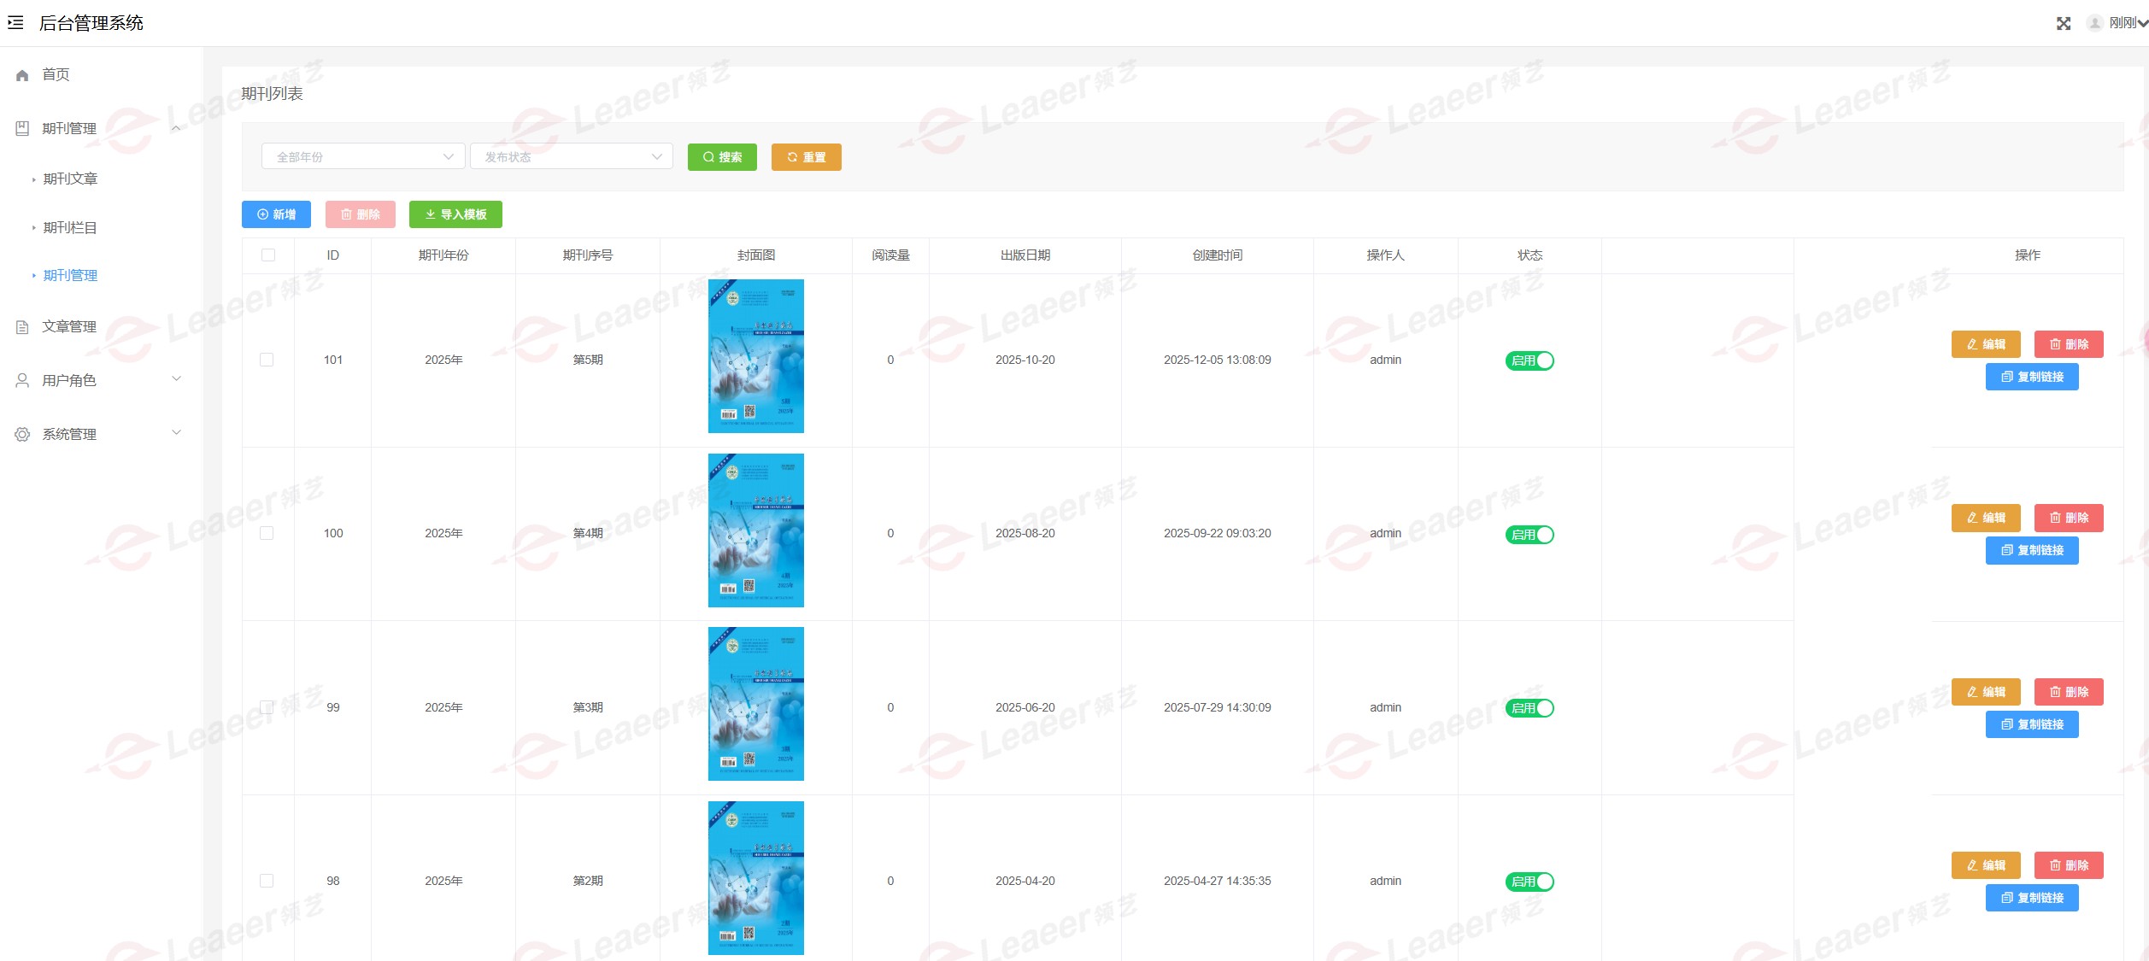The height and width of the screenshot is (961, 2149).
Task: Open the cover thumbnail of 第4期
Action: pyautogui.click(x=755, y=530)
